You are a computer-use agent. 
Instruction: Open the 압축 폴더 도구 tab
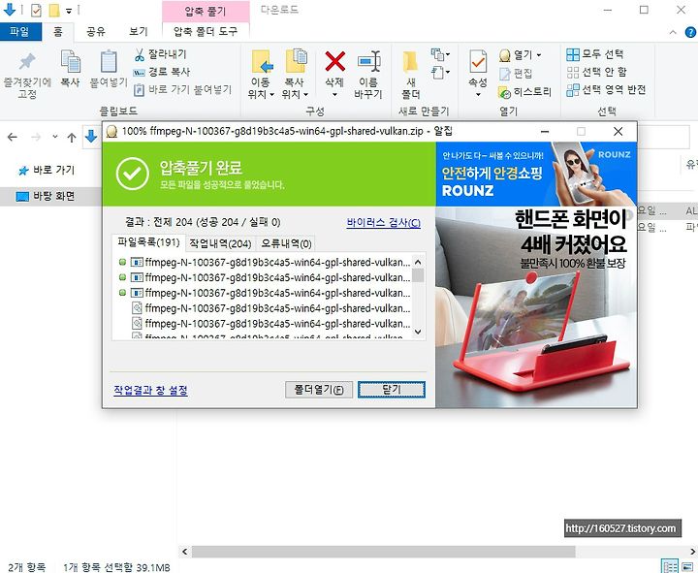click(206, 31)
